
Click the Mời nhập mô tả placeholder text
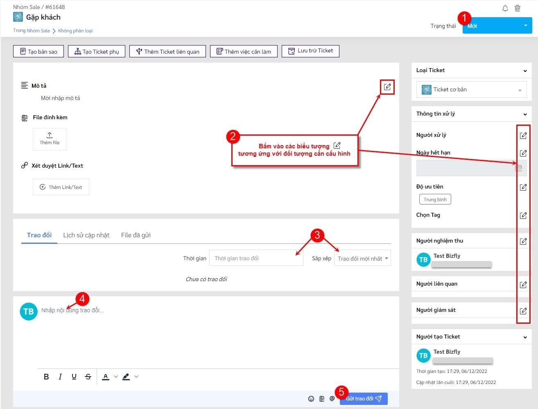[x=61, y=98]
